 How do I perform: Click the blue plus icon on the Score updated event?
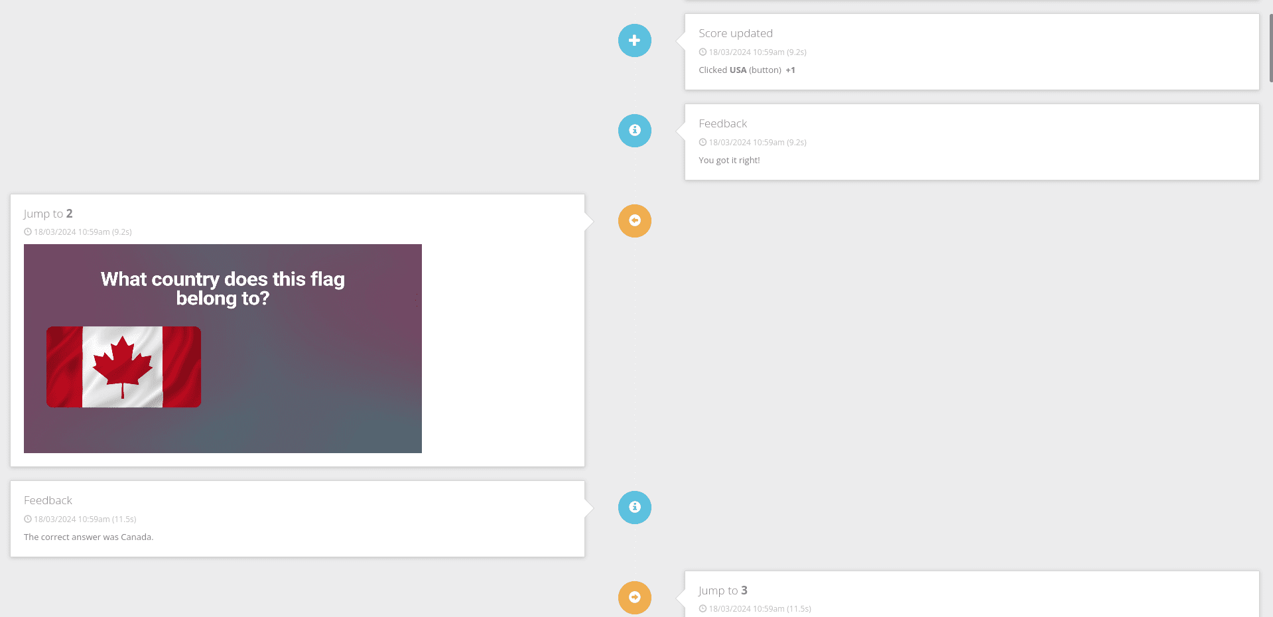click(x=634, y=40)
